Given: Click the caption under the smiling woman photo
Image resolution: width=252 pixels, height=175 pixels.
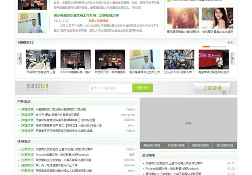Looking at the screenshot, I should tap(218, 32).
